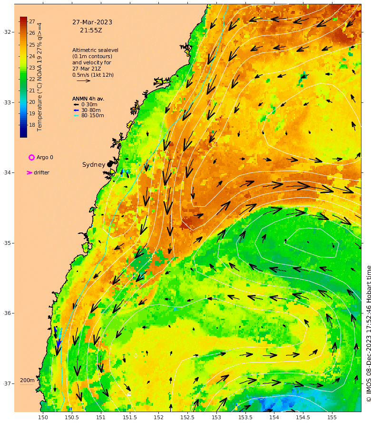Click the -34 latitude axis label

(x=7, y=172)
